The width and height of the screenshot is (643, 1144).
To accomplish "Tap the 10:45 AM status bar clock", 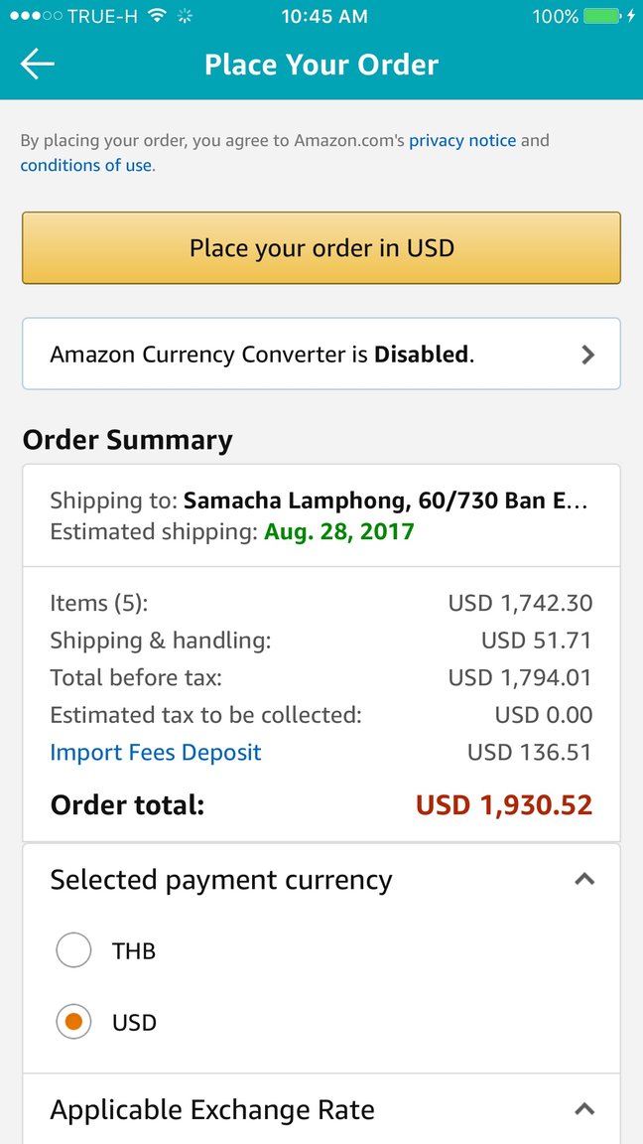I will [323, 16].
